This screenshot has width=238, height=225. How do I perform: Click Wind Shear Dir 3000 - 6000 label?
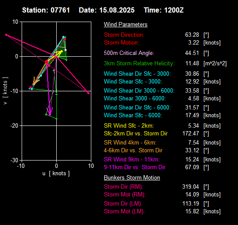139,90
